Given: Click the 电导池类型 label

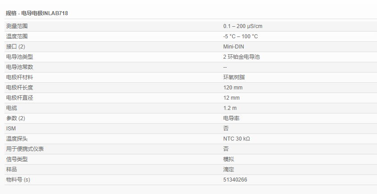Looking at the screenshot, I should (x=20, y=57).
